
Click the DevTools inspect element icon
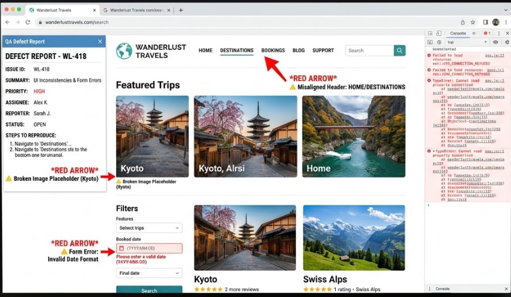[432, 32]
